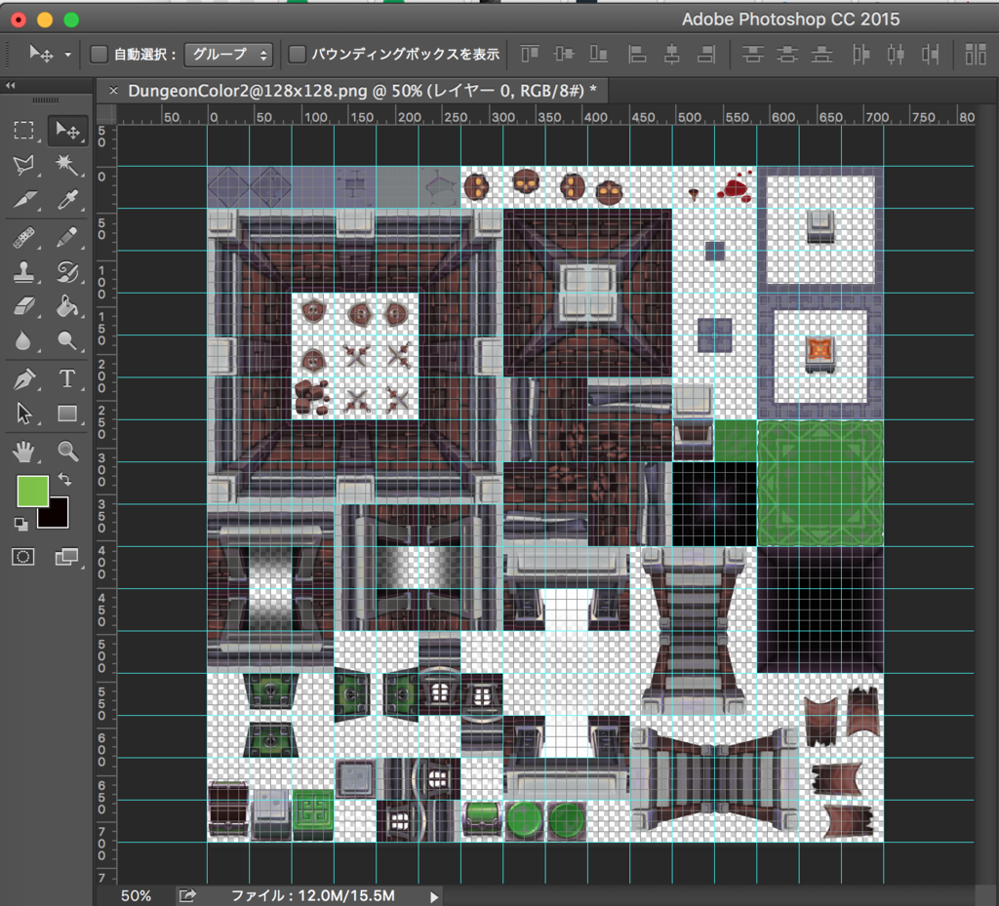
Task: Select the Eraser tool
Action: (24, 306)
